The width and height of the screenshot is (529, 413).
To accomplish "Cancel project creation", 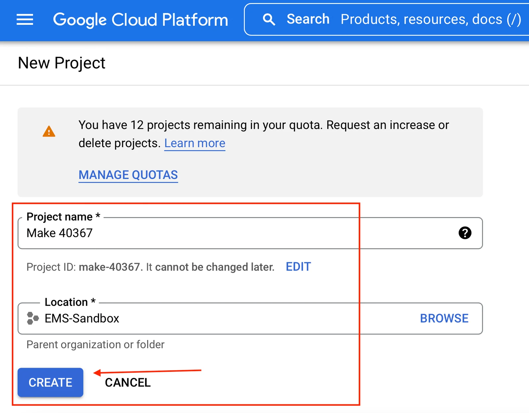I will (x=128, y=382).
